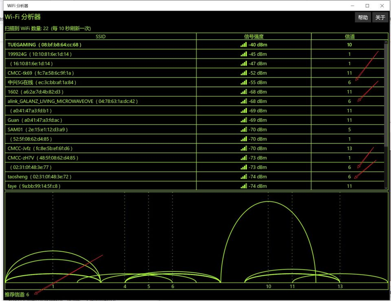Image resolution: width=391 pixels, height=301 pixels.
Task: Click the 信道 column header
Action: coord(349,37)
